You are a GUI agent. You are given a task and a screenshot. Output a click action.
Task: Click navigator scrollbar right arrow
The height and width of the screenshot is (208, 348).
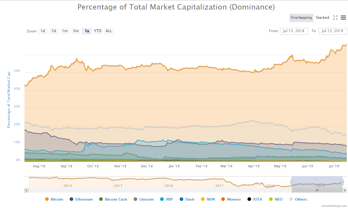pyautogui.click(x=345, y=190)
